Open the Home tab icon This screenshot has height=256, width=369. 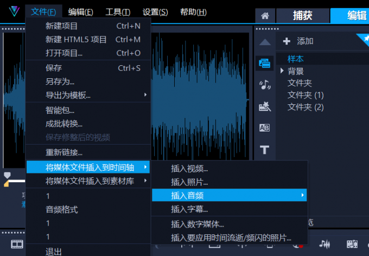[x=265, y=16]
